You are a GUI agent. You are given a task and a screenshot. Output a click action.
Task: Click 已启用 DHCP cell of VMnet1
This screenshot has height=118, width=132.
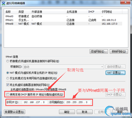click(92, 20)
